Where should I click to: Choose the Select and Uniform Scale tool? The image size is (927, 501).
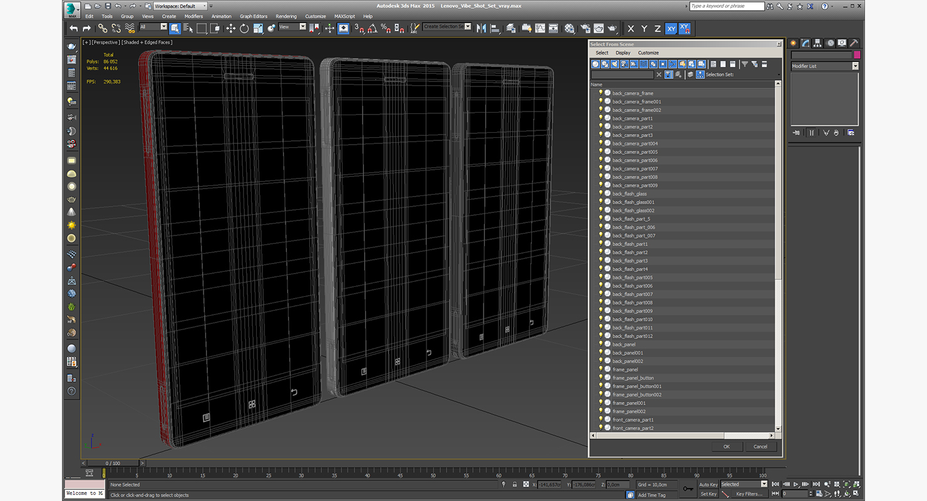(257, 28)
